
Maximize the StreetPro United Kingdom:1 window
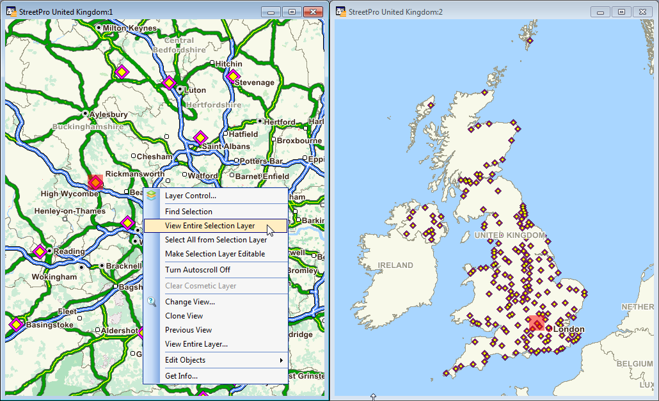click(292, 12)
